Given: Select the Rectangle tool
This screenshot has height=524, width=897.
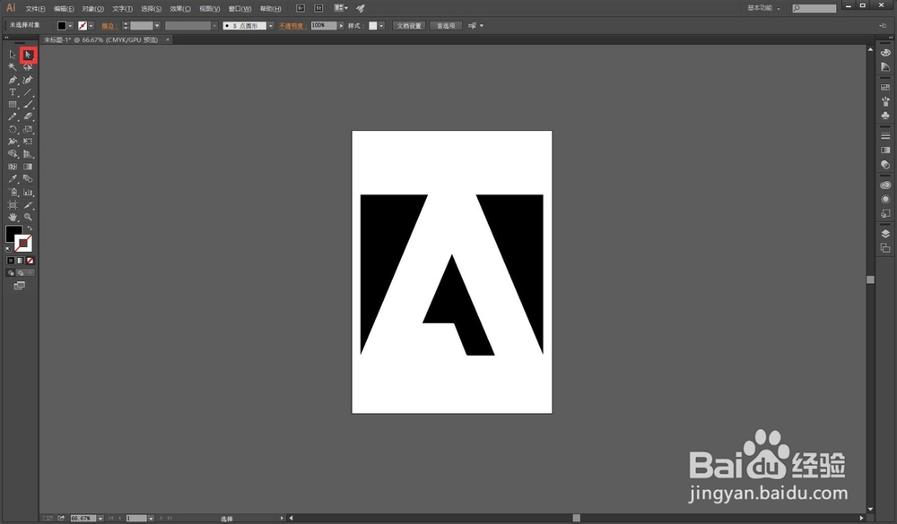Looking at the screenshot, I should [12, 105].
